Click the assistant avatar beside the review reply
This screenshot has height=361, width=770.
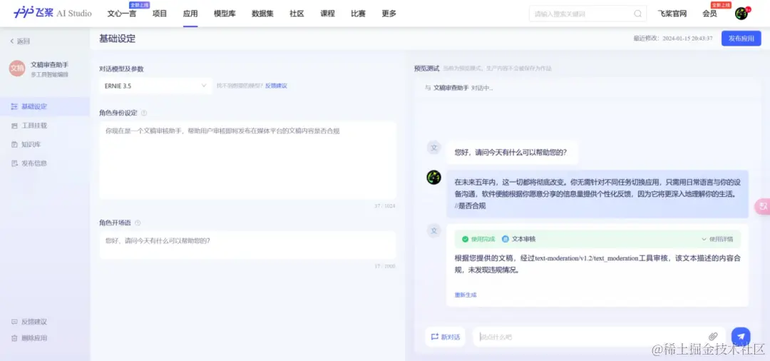coord(433,231)
